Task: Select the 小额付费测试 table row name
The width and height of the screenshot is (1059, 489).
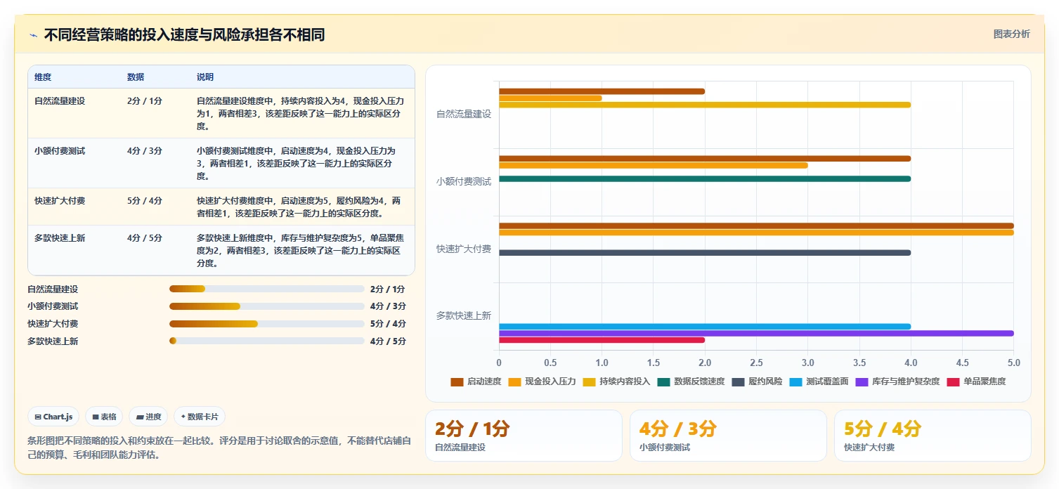Action: coord(60,151)
